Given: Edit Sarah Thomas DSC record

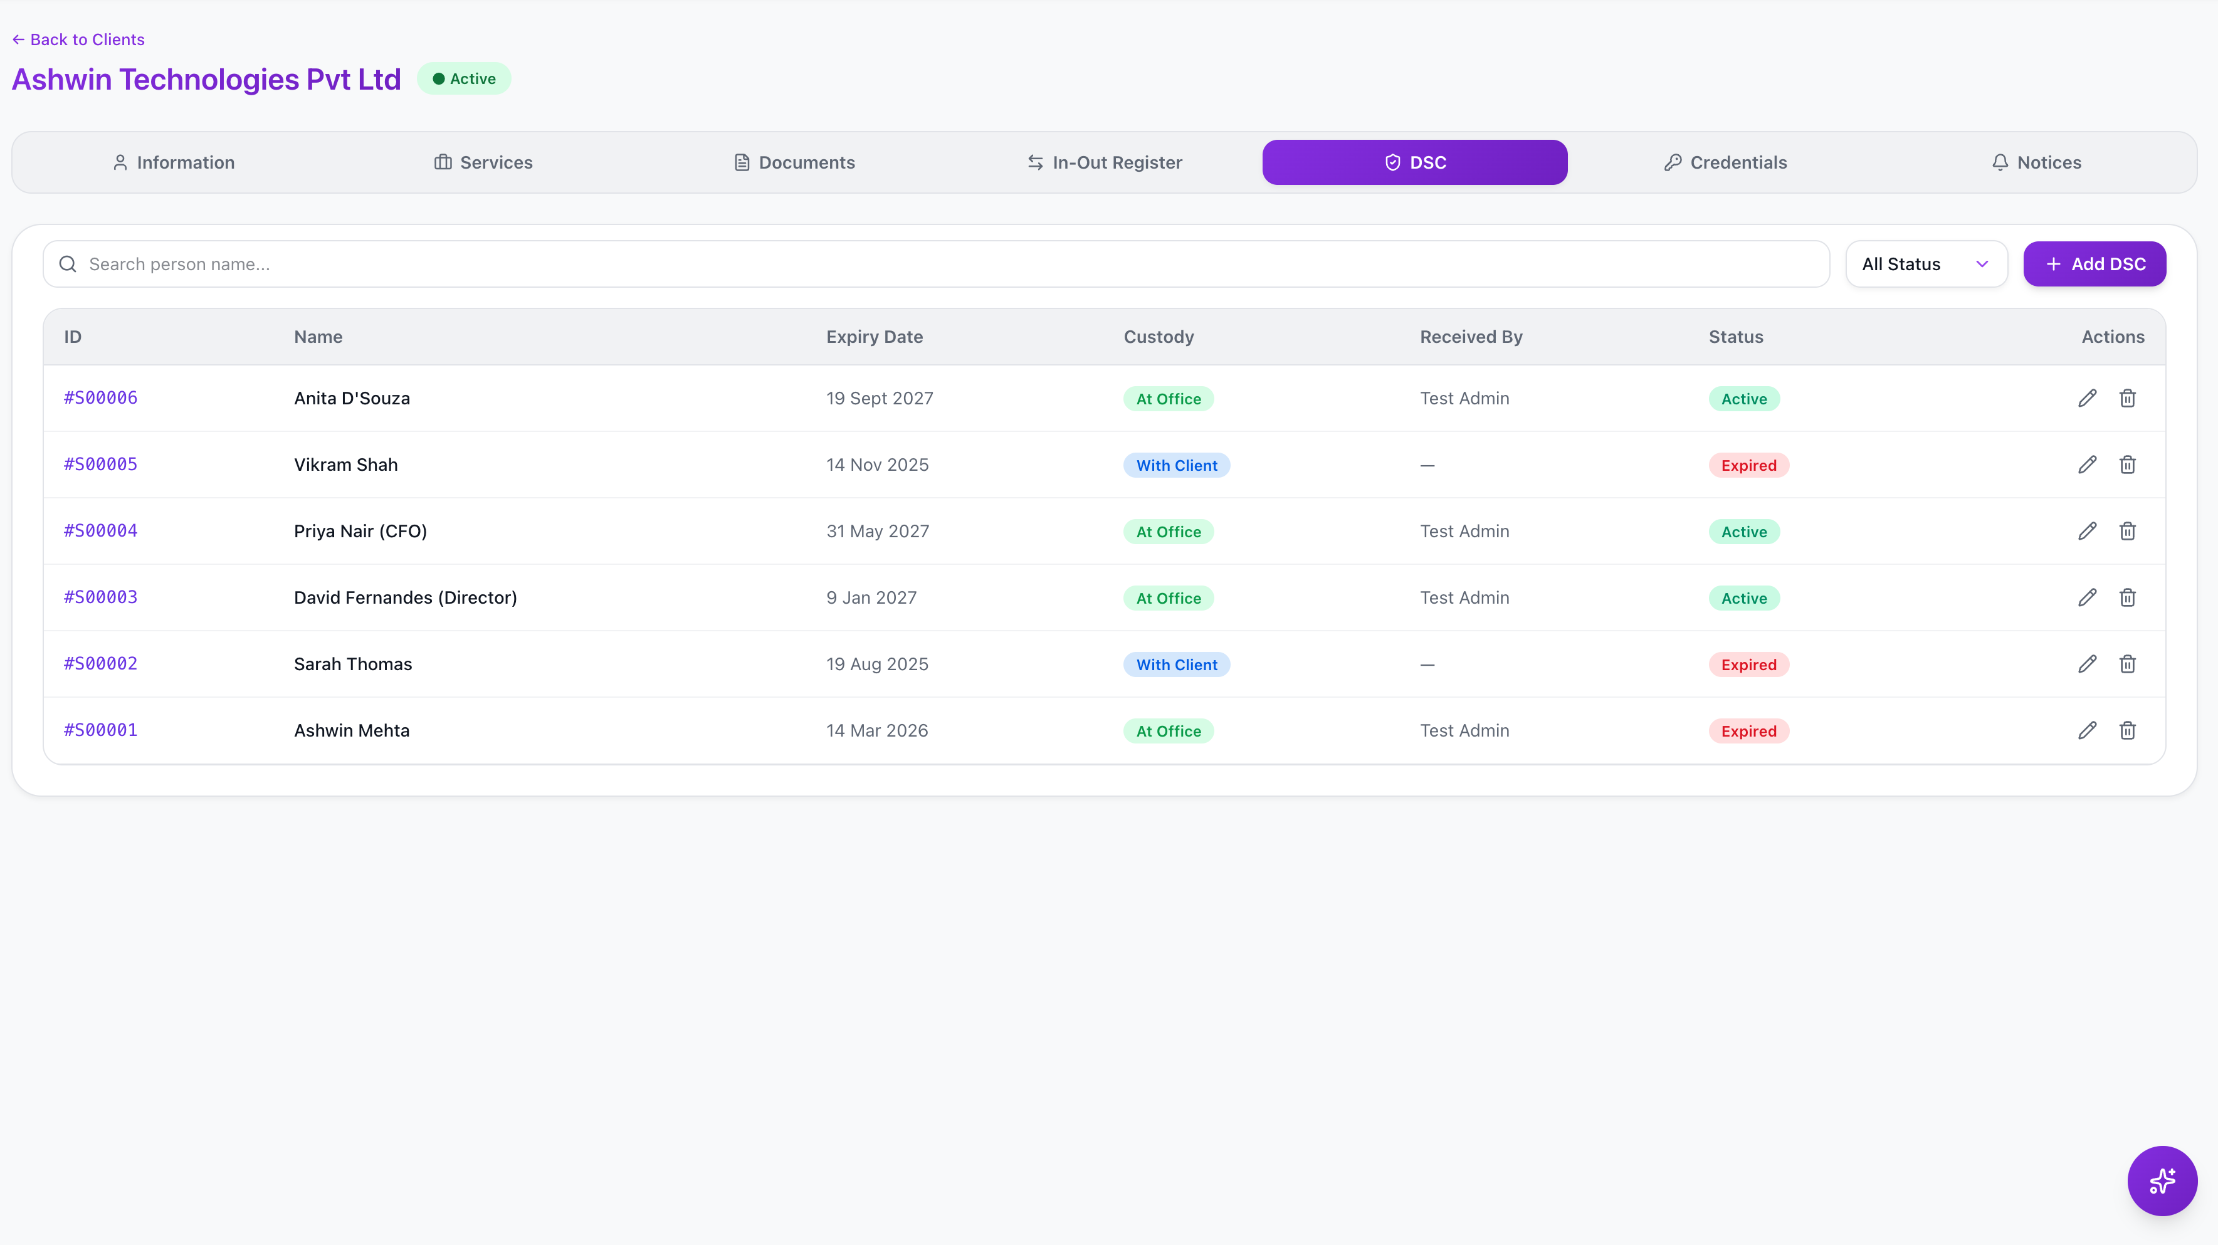Looking at the screenshot, I should pyautogui.click(x=2087, y=664).
